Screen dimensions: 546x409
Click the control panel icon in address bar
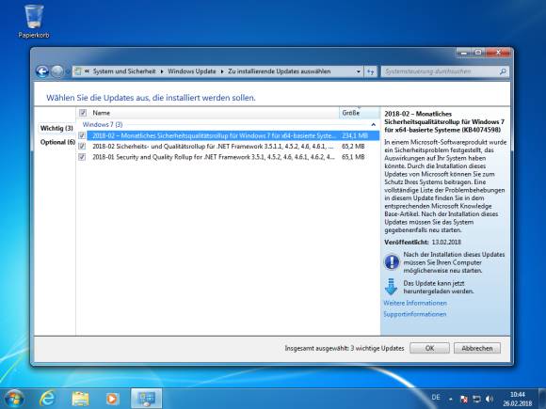tap(77, 71)
